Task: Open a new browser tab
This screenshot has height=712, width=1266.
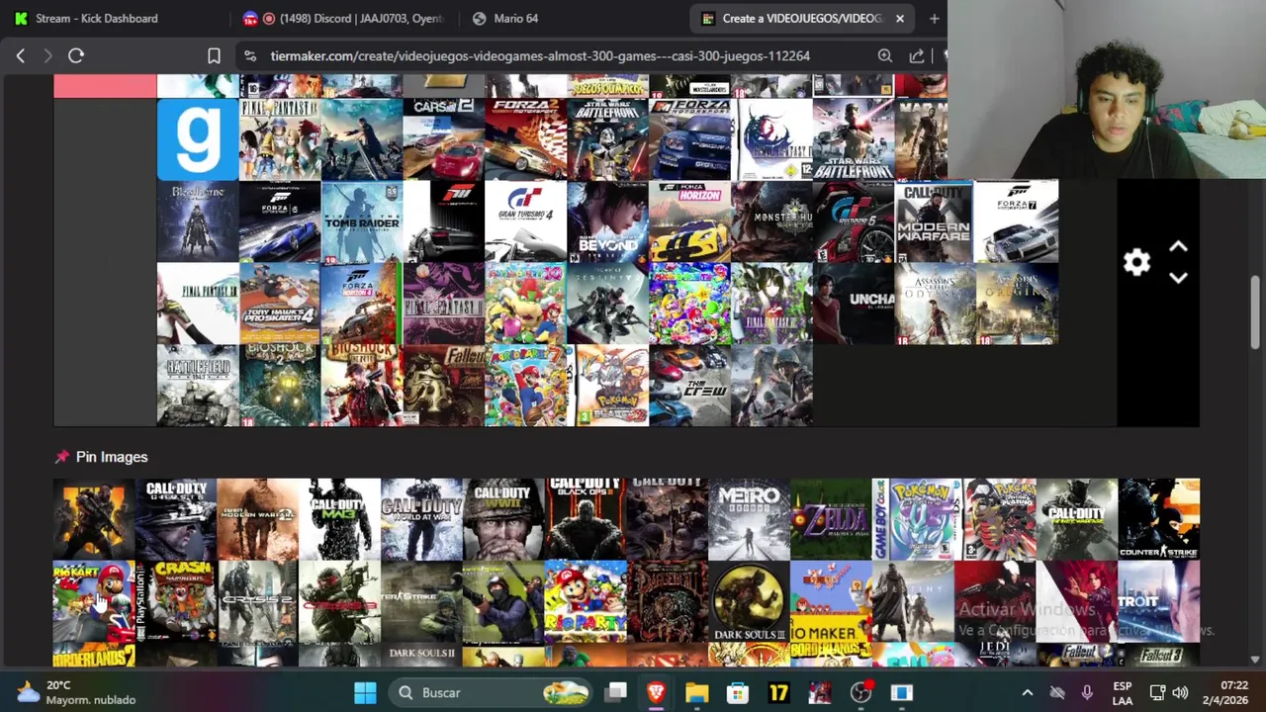Action: pos(934,18)
